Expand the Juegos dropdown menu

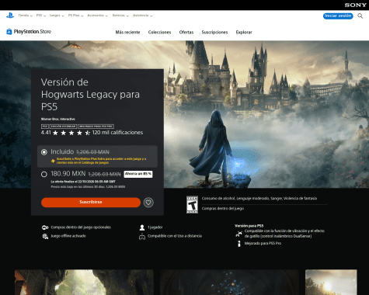(x=57, y=16)
